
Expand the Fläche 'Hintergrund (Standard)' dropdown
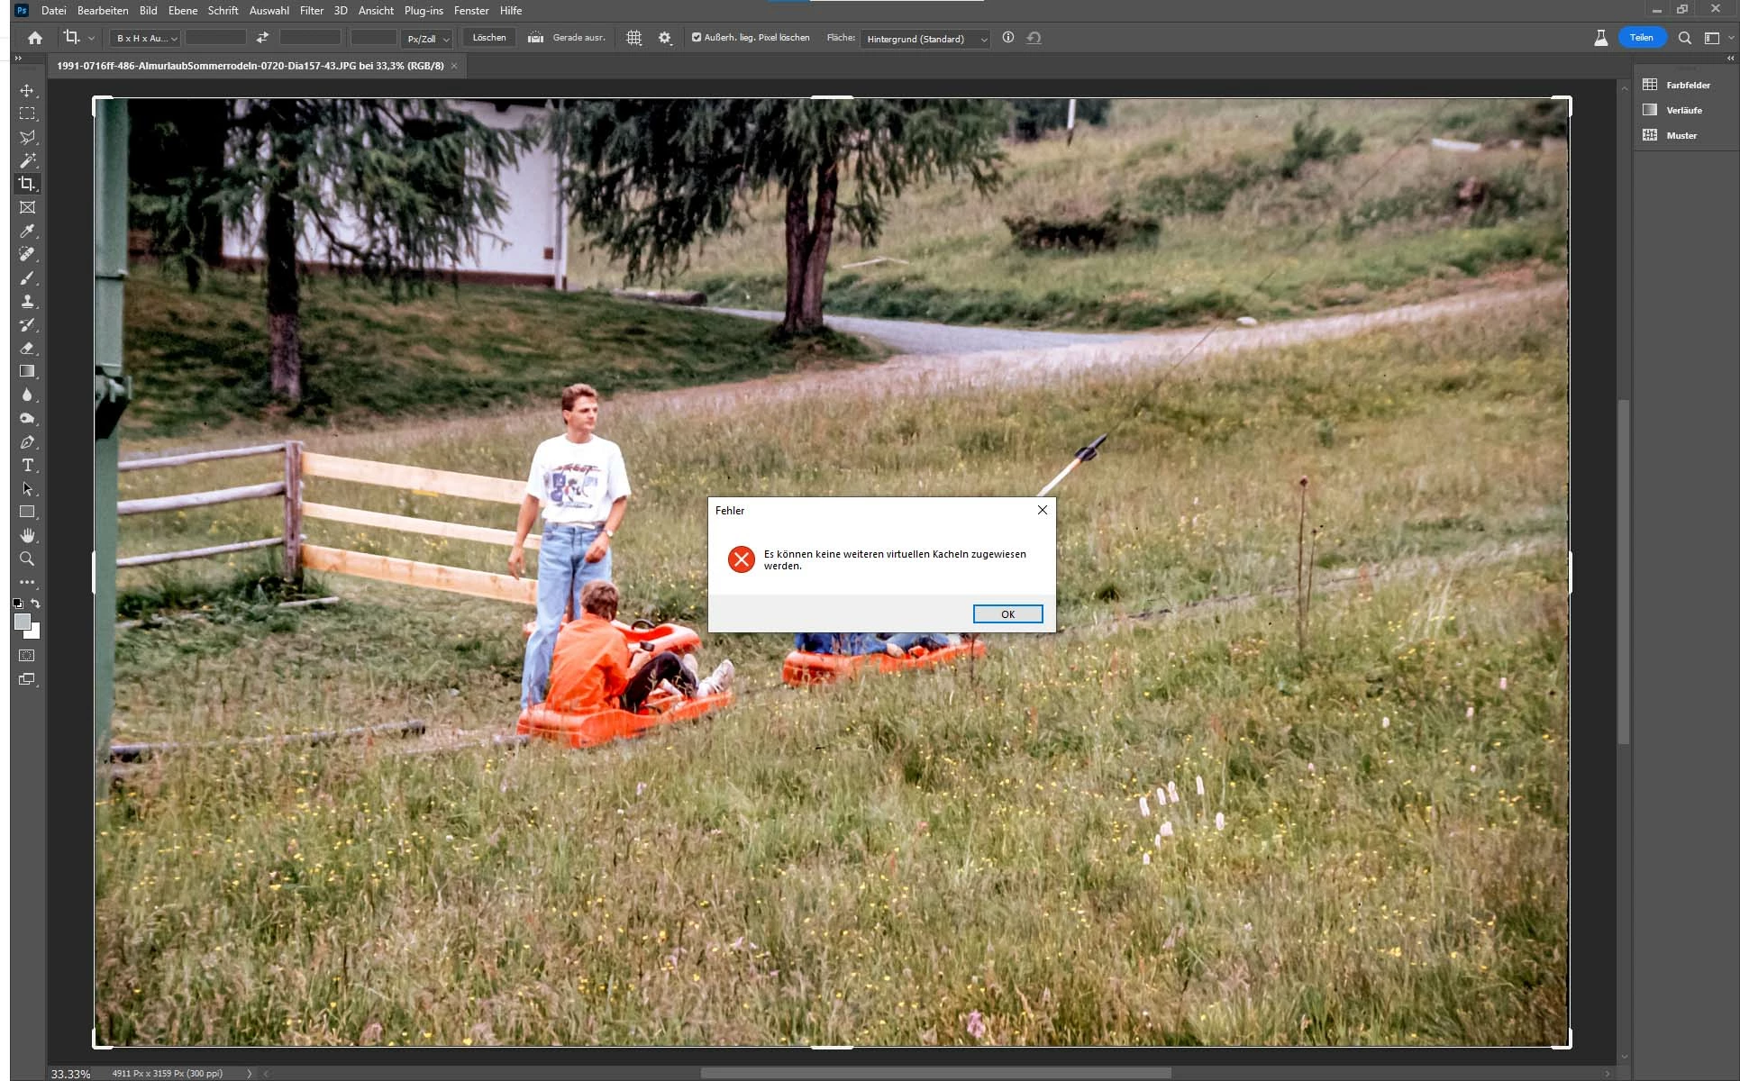[x=925, y=39]
